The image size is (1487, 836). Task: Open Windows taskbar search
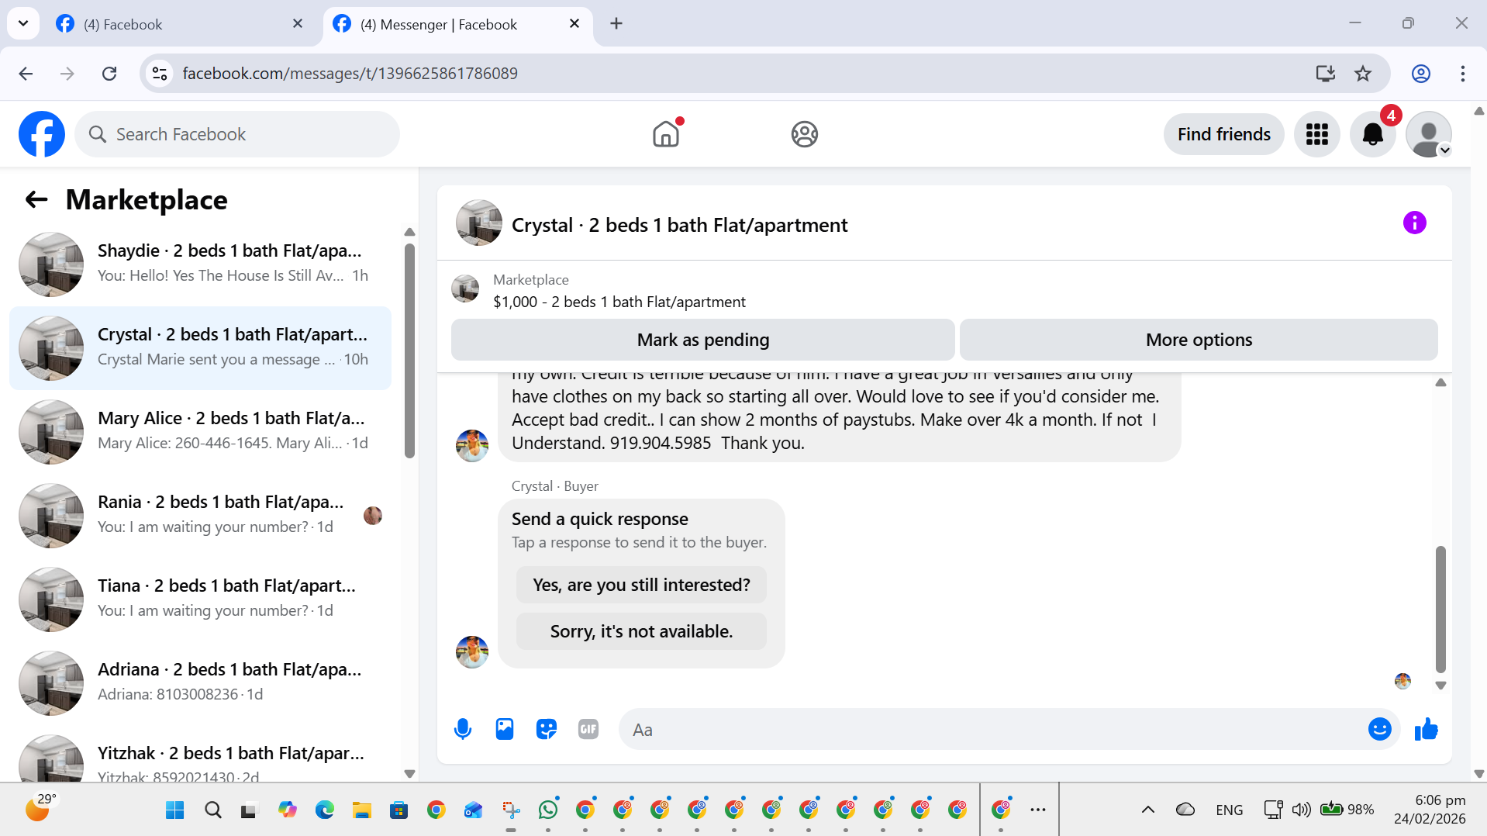tap(212, 810)
